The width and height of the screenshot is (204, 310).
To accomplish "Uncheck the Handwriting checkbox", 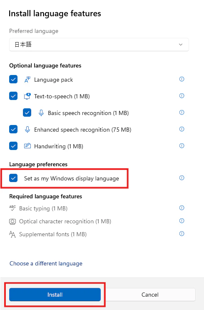I will tap(13, 146).
